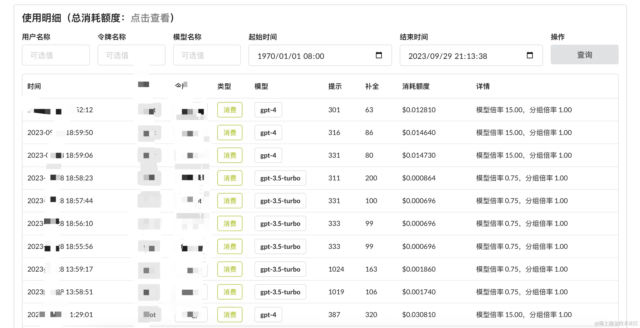This screenshot has width=640, height=328.
Task: Click the gpt-3.5-turbo tag in the $0.001740 row
Action: 280,292
